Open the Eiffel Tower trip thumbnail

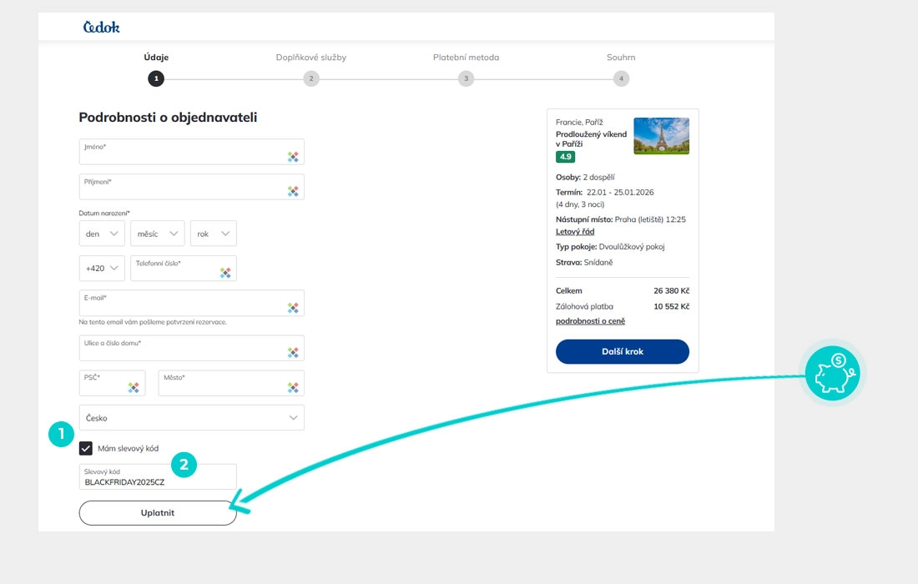point(661,136)
